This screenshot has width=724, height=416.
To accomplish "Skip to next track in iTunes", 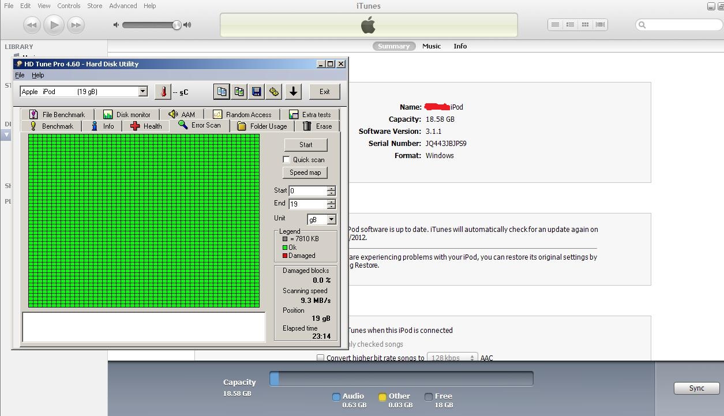I will point(76,25).
